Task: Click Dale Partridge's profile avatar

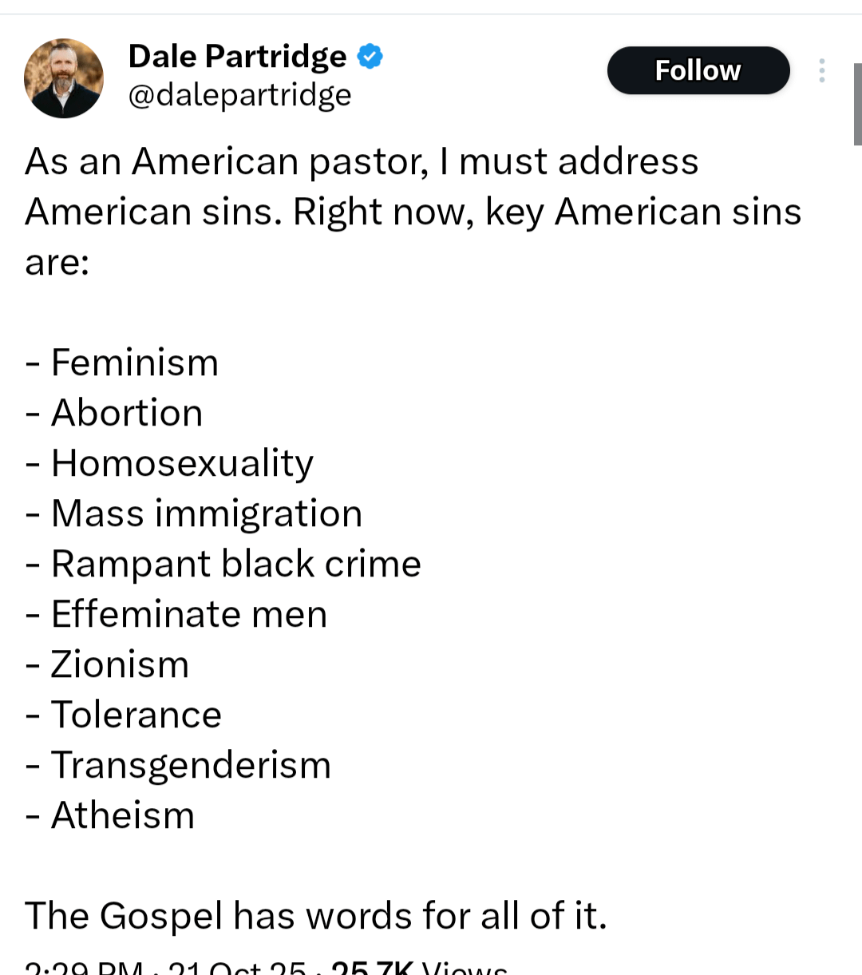Action: (x=64, y=78)
